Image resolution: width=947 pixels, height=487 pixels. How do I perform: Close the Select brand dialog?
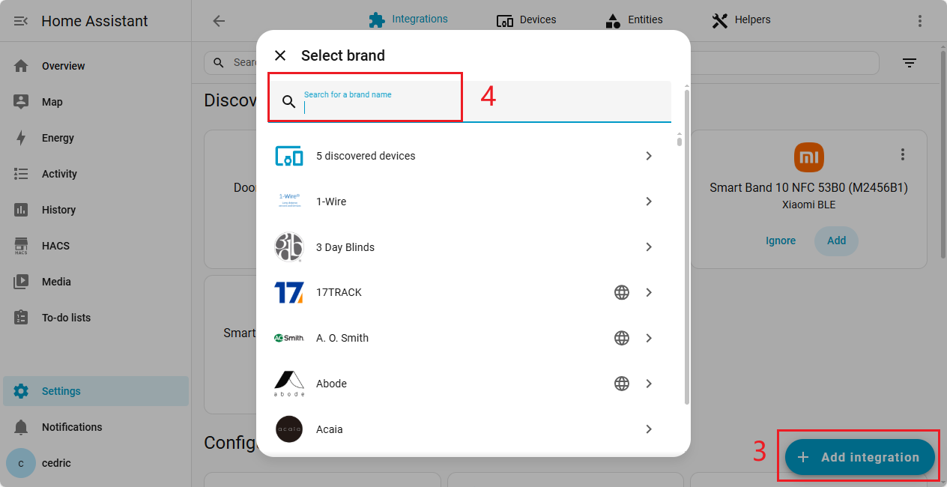[280, 55]
